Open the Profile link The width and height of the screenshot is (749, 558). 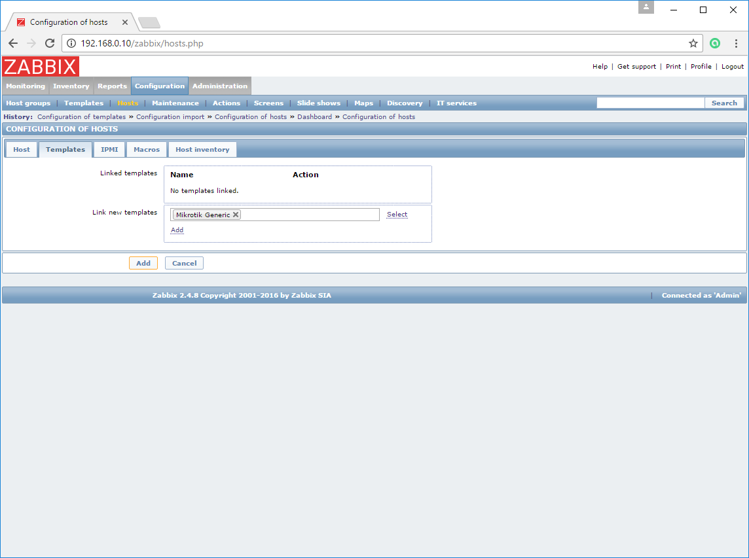[x=701, y=66]
